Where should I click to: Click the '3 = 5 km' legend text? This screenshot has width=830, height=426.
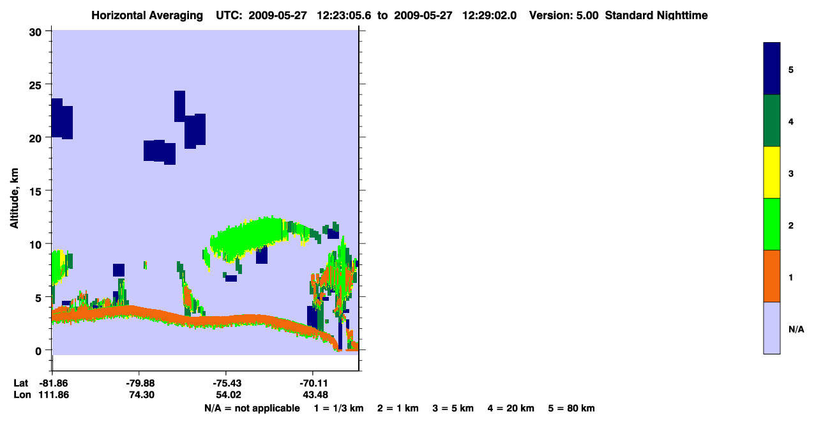click(x=453, y=408)
